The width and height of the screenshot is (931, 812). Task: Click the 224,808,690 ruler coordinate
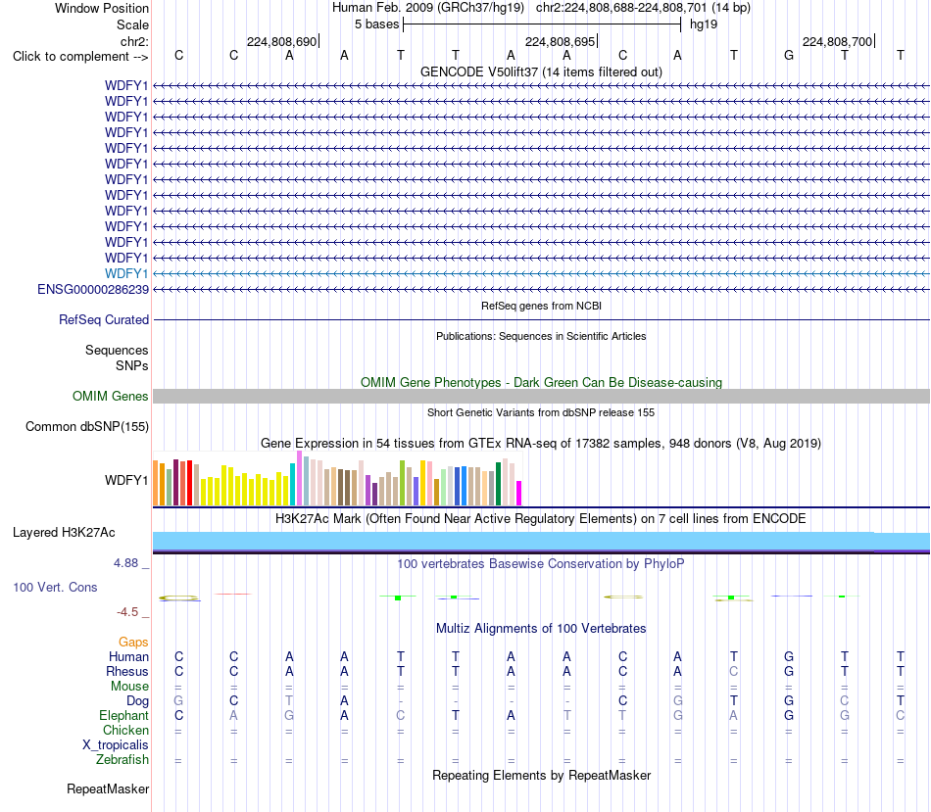click(281, 41)
